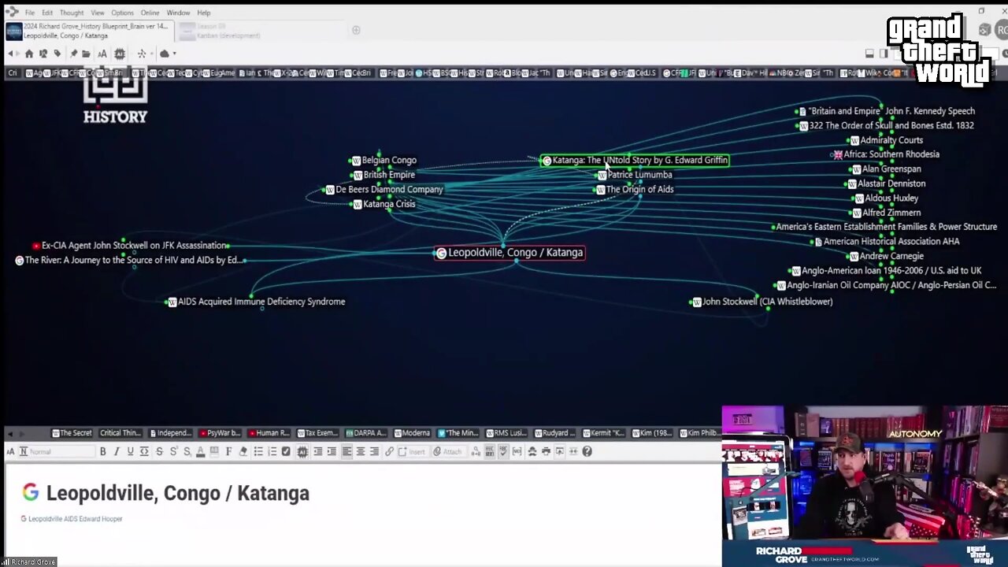The height and width of the screenshot is (567, 1008).
Task: Open the Window menu
Action: tap(178, 13)
